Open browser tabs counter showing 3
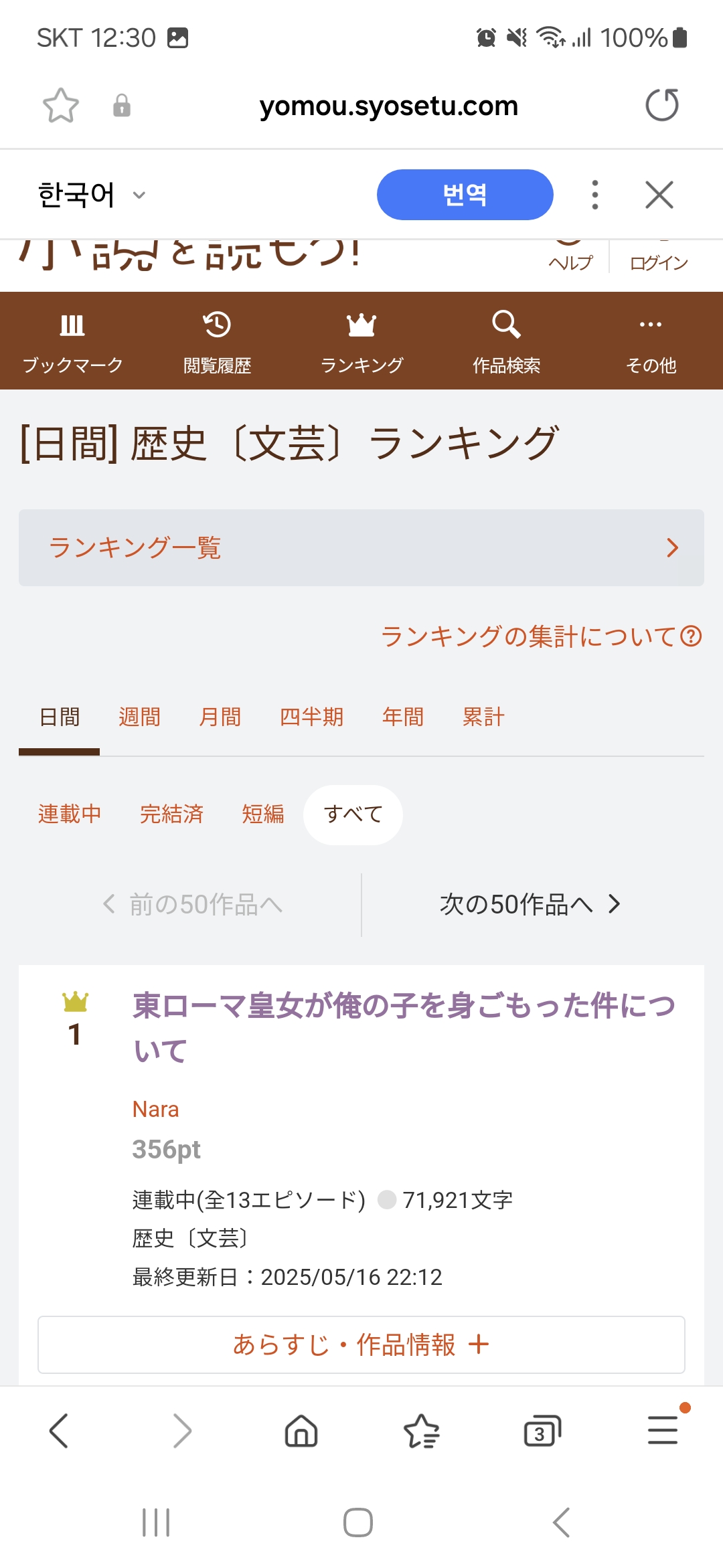The width and height of the screenshot is (723, 1566). coord(542,1431)
